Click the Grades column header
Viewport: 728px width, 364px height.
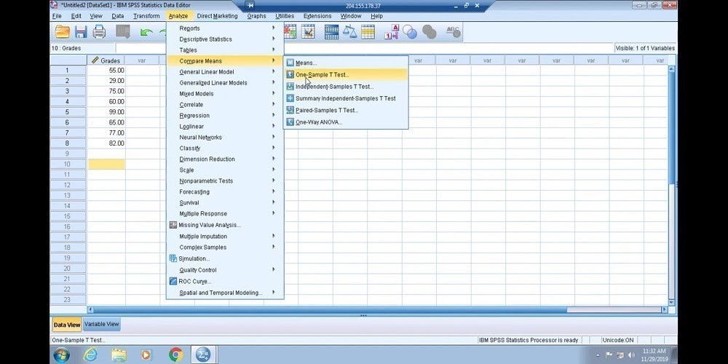tap(106, 60)
